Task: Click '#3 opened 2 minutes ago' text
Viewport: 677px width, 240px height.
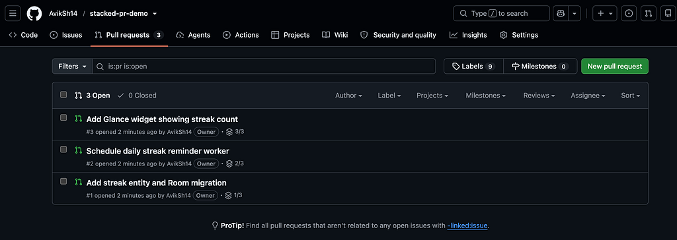Action: pos(122,132)
